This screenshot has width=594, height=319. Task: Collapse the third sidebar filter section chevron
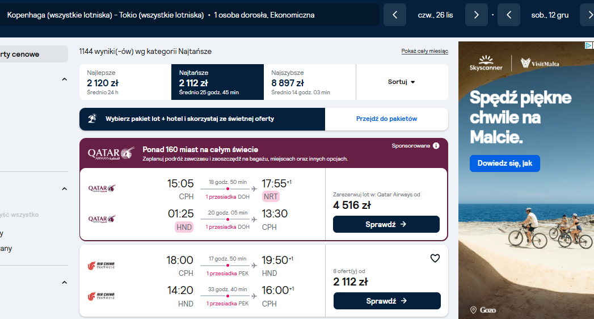coord(65,283)
